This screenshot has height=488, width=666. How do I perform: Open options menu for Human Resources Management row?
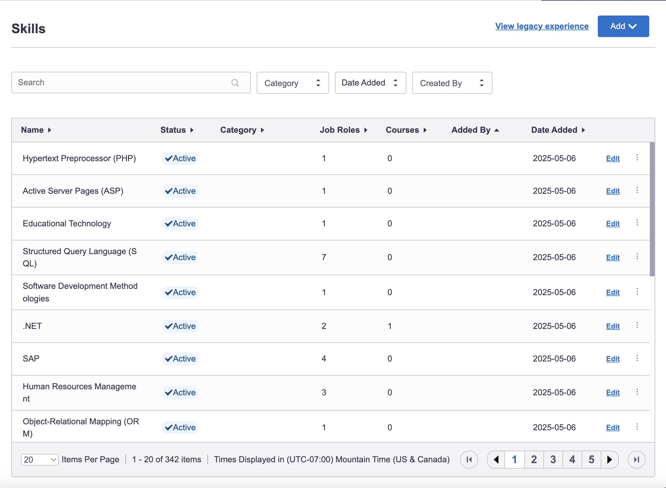637,392
